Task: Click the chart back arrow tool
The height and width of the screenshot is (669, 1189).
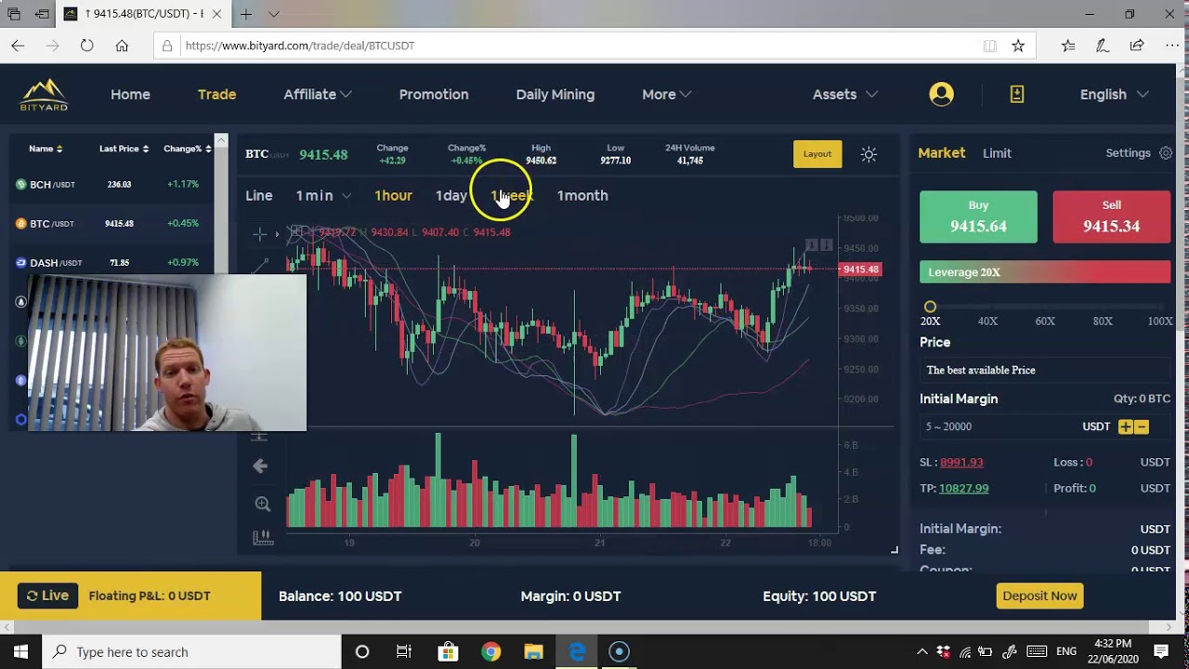Action: click(x=260, y=466)
